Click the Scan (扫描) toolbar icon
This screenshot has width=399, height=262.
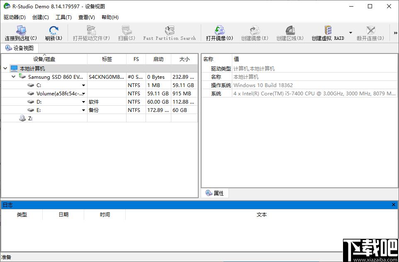coord(127,30)
